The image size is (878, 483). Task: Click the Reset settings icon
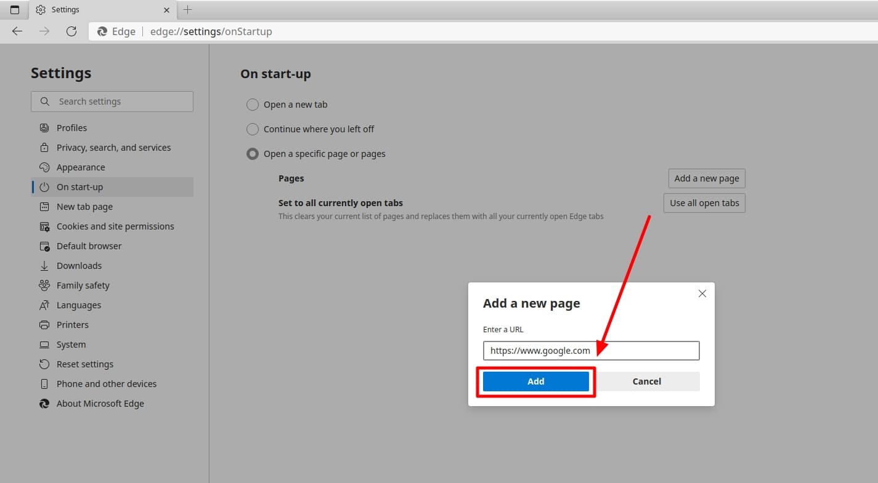tap(44, 364)
